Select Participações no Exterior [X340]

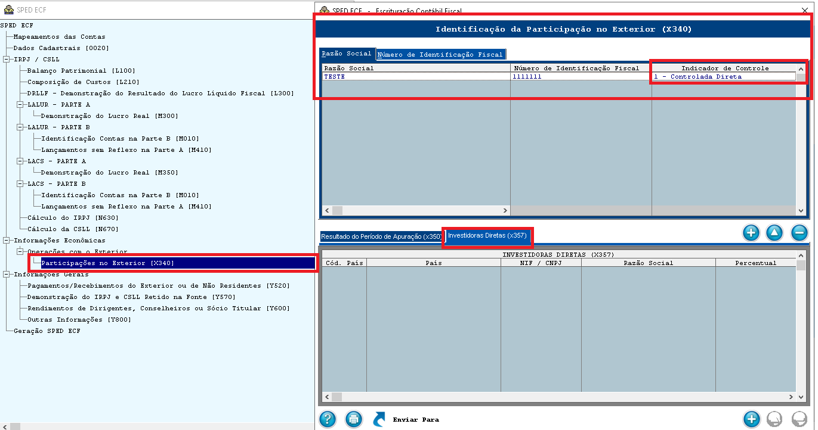(107, 263)
